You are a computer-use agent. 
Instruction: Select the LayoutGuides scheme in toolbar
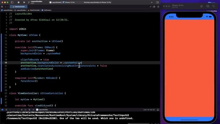tap(55, 2)
